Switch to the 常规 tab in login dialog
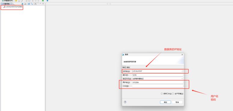233x111 pixels. point(124,67)
